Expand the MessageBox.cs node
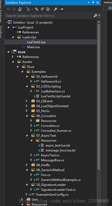 [x=31, y=160]
